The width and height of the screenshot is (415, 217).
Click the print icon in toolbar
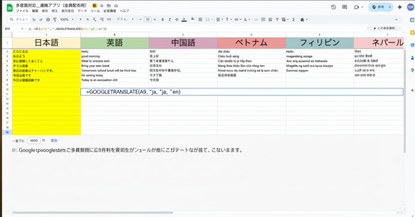[x=48, y=19]
